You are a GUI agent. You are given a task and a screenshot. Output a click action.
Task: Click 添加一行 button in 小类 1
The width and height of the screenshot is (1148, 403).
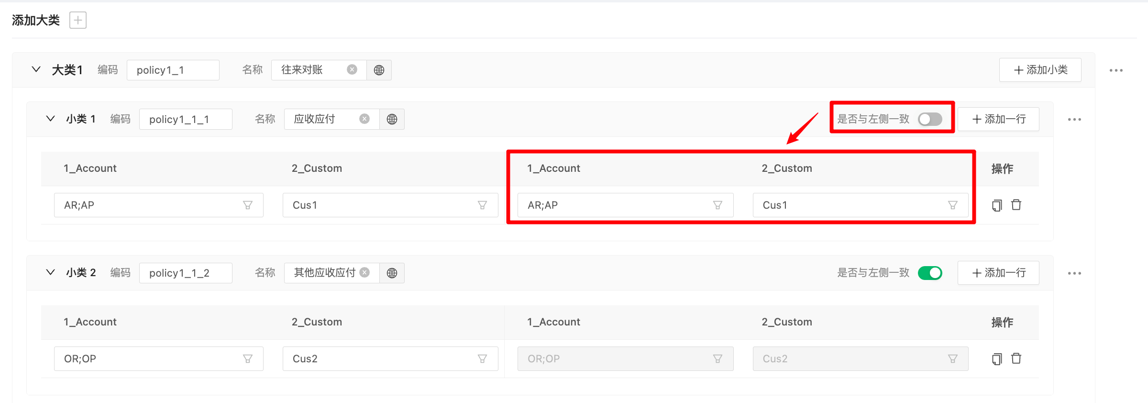pos(998,119)
